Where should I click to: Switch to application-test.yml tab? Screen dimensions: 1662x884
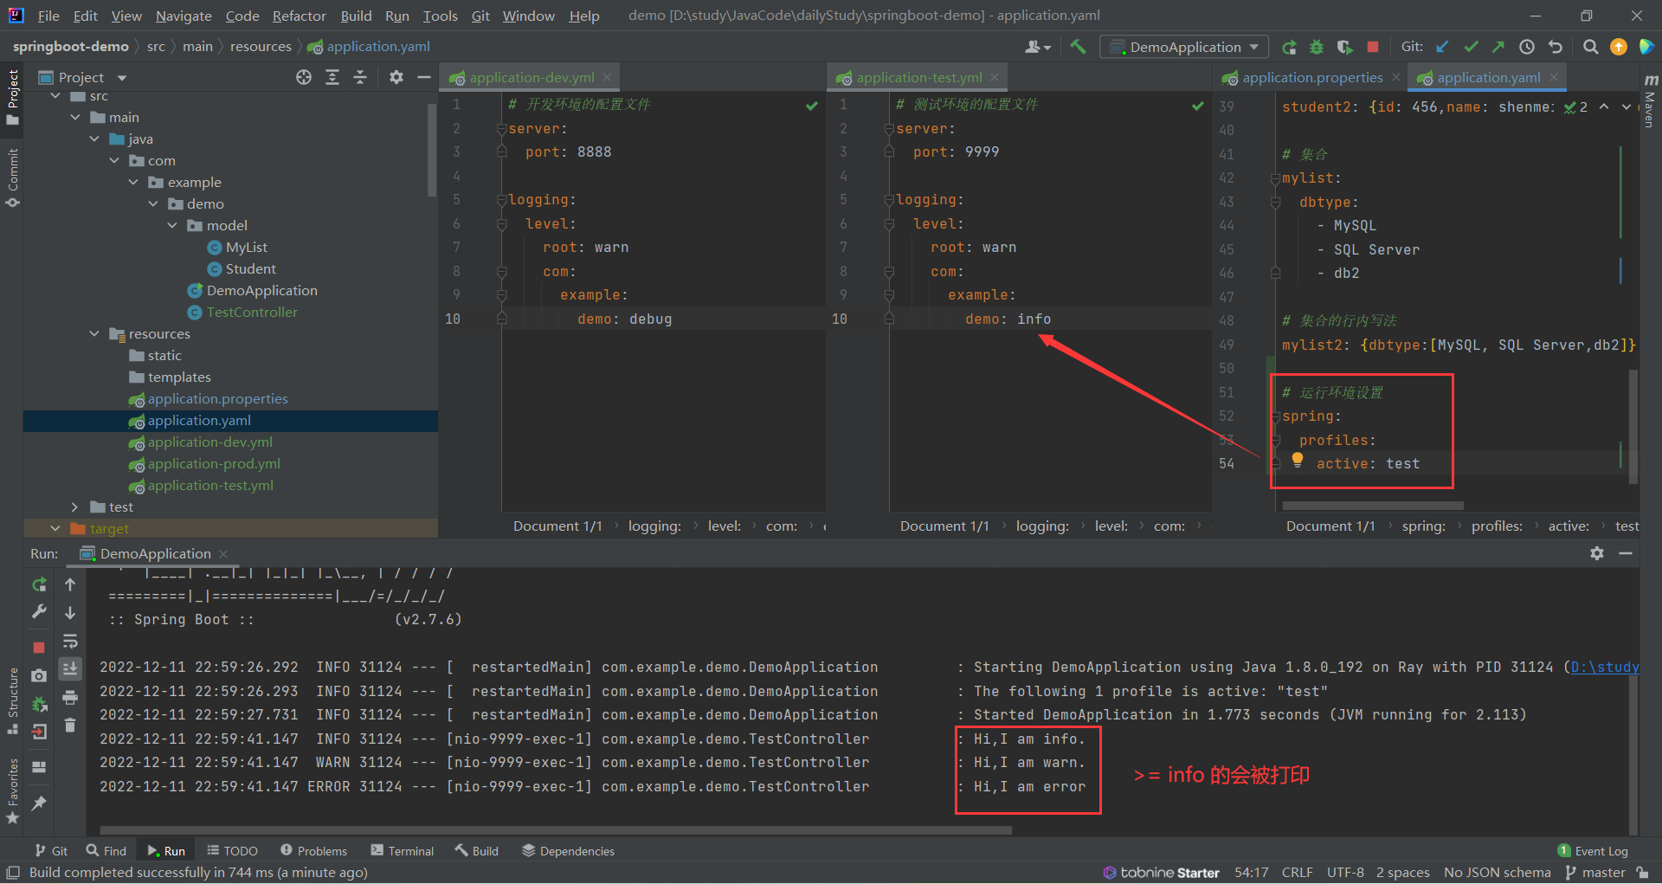918,77
